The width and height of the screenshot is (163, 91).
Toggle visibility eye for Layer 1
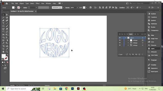[120, 38]
